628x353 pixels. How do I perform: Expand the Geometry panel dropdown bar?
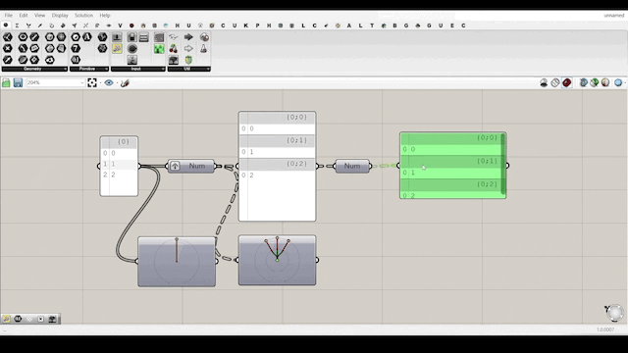(x=34, y=69)
